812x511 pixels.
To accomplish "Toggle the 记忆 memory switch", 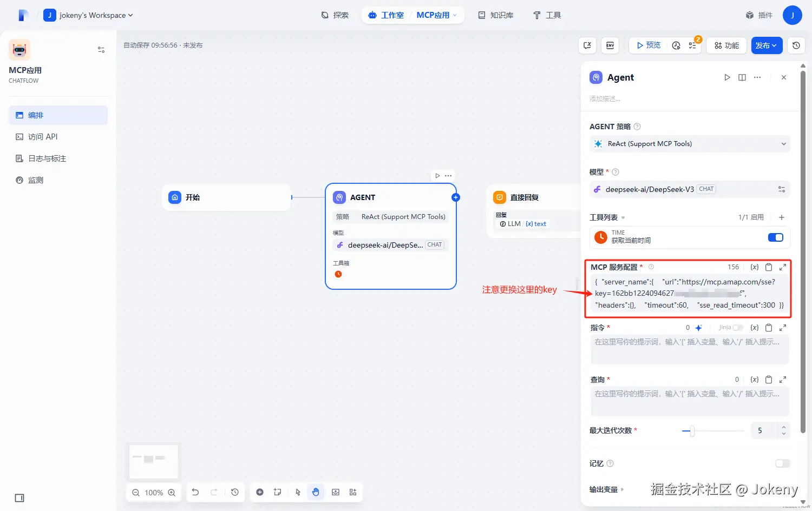I will (x=783, y=463).
